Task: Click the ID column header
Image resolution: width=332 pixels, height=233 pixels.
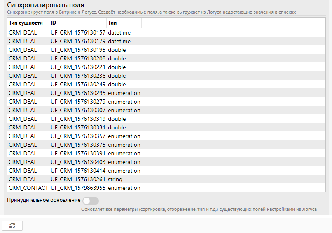Action: click(54, 23)
